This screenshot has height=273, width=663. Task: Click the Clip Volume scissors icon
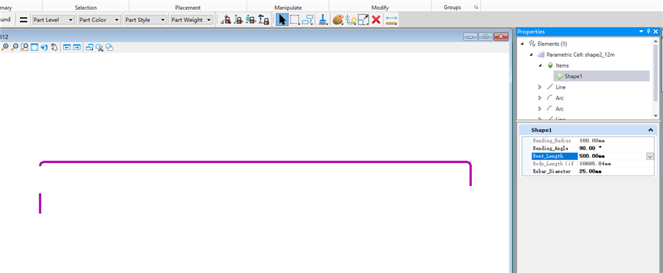click(100, 47)
